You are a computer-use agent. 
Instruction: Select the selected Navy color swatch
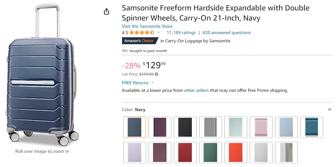coord(135,127)
